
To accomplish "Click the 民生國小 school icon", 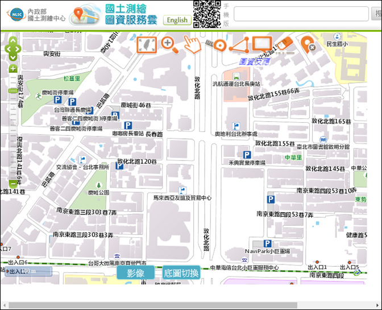I will tap(337, 37).
